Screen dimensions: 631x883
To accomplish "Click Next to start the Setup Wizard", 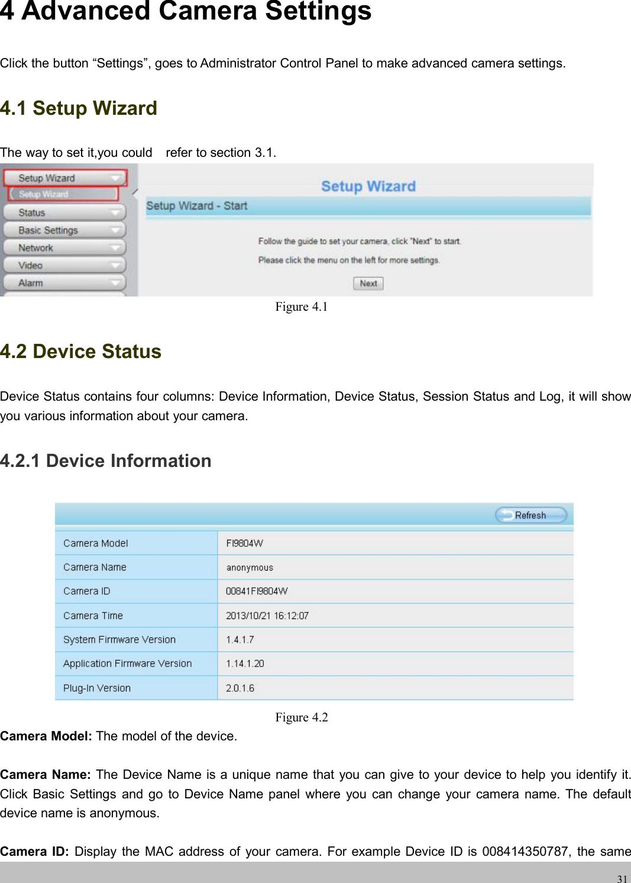I will pos(367,283).
